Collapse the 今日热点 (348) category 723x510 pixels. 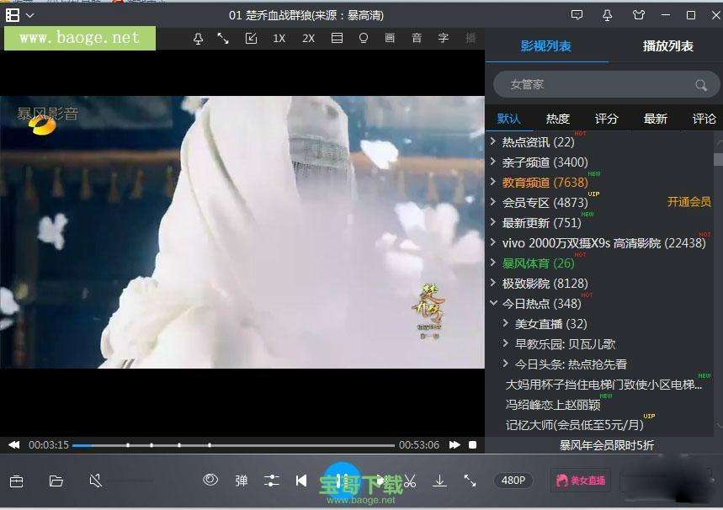pos(493,304)
